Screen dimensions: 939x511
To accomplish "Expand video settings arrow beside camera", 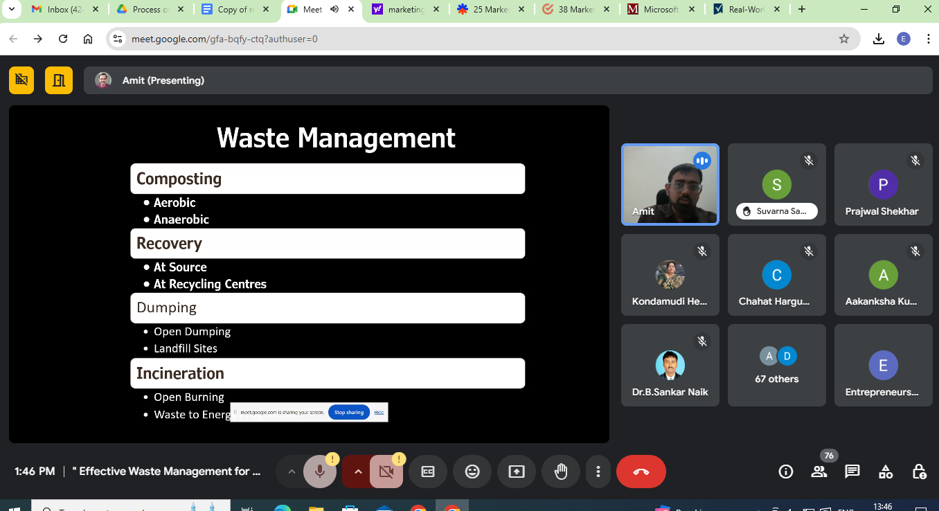I will tap(358, 472).
